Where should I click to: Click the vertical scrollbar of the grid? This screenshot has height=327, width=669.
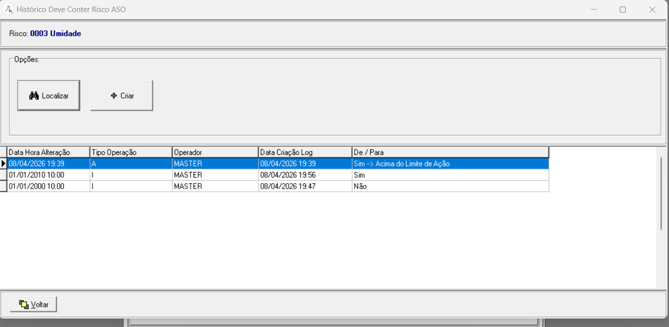(x=661, y=194)
